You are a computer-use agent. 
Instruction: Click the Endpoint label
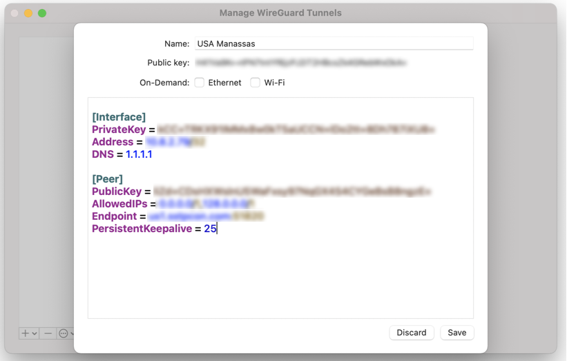pyautogui.click(x=114, y=216)
